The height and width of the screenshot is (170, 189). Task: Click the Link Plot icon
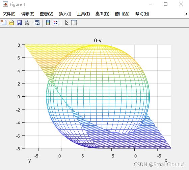(37, 23)
